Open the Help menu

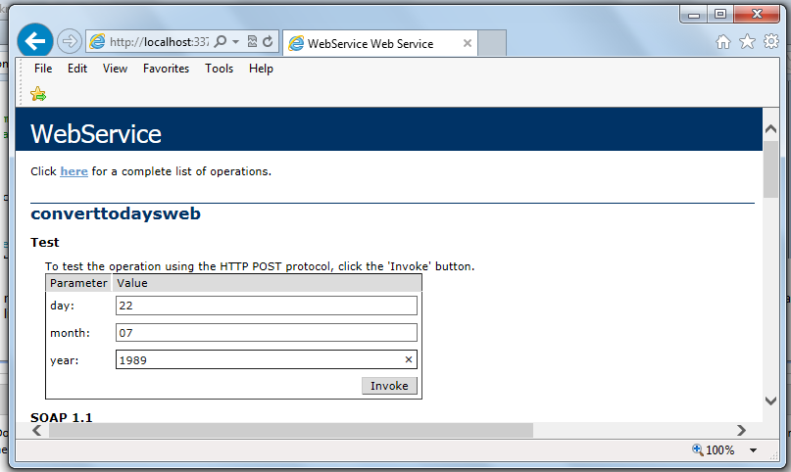[261, 69]
